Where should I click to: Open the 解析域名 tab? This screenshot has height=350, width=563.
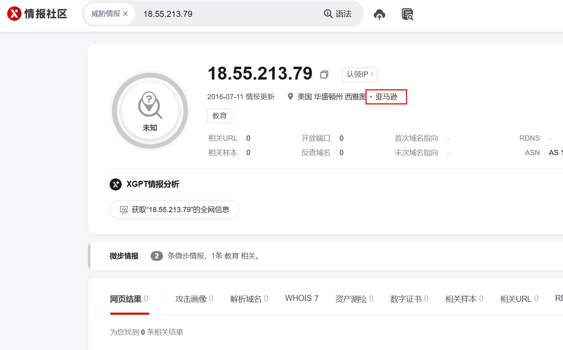click(249, 299)
